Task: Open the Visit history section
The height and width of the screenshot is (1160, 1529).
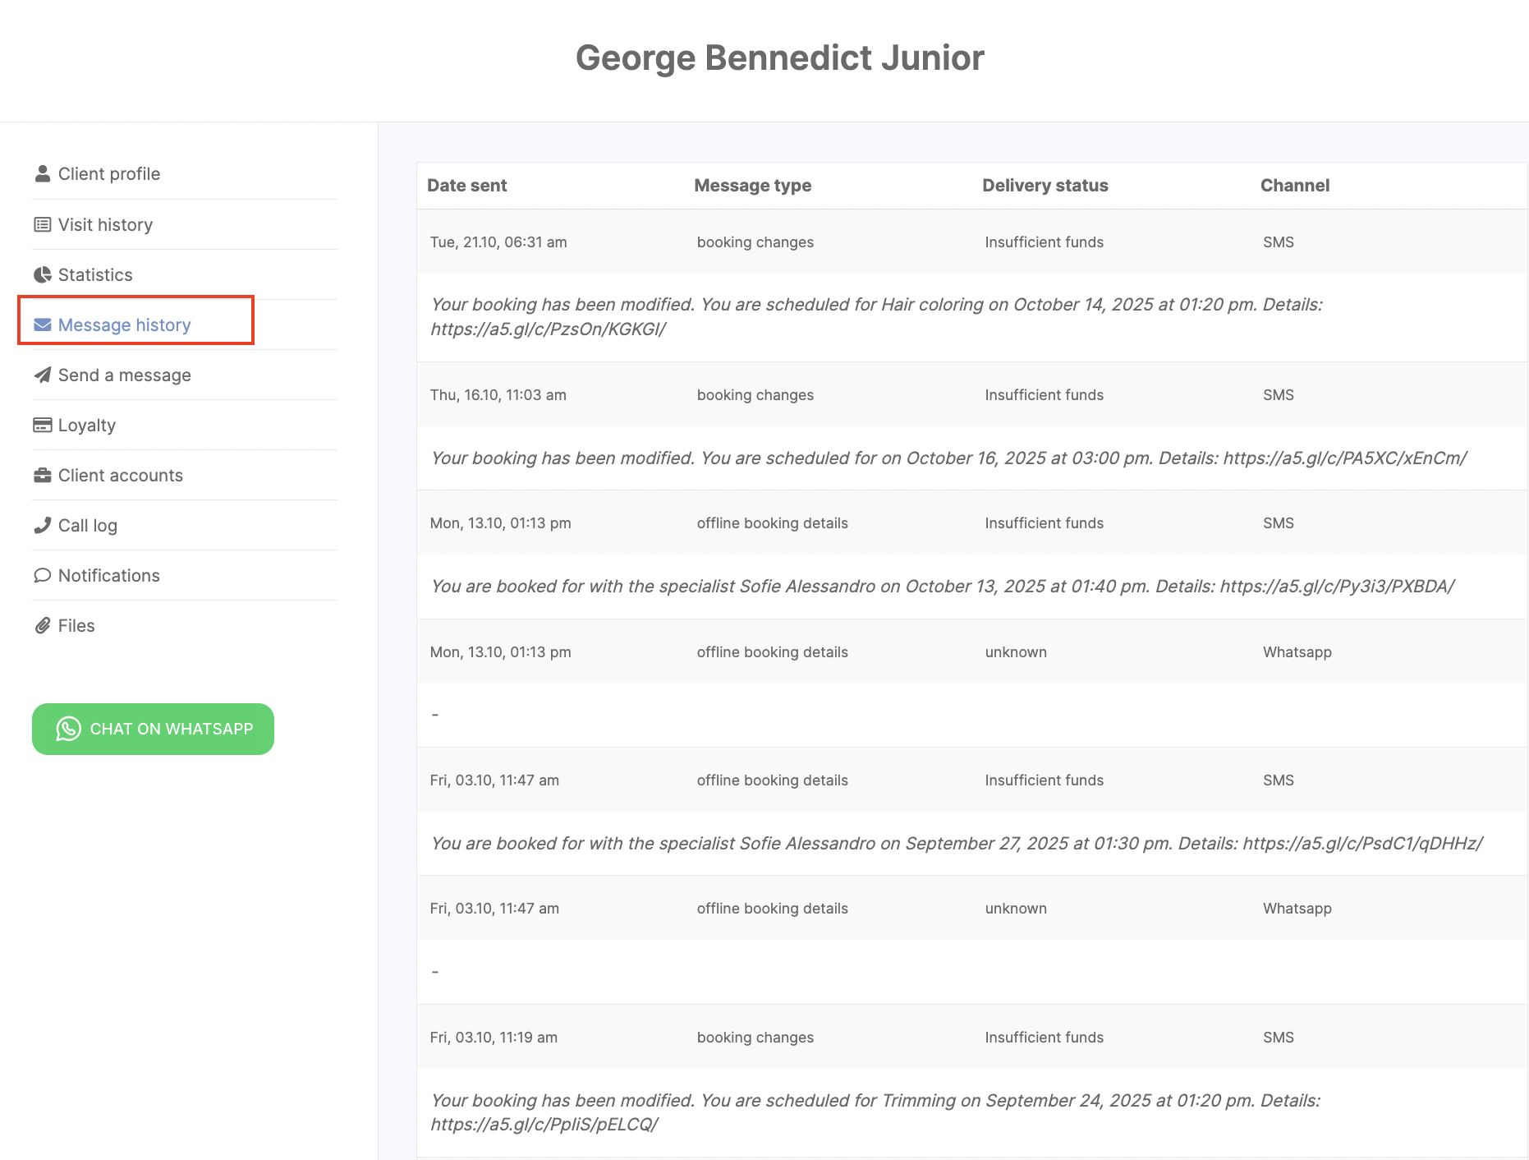Action: (105, 225)
